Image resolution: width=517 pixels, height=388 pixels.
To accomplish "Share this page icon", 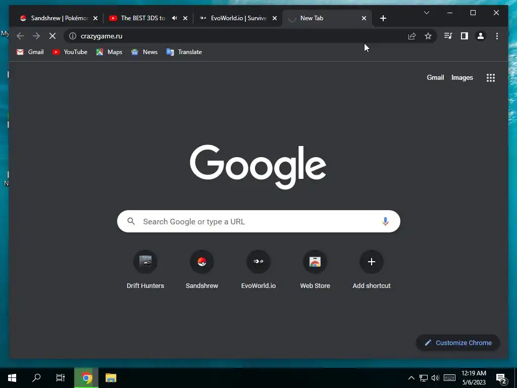I will (x=412, y=36).
